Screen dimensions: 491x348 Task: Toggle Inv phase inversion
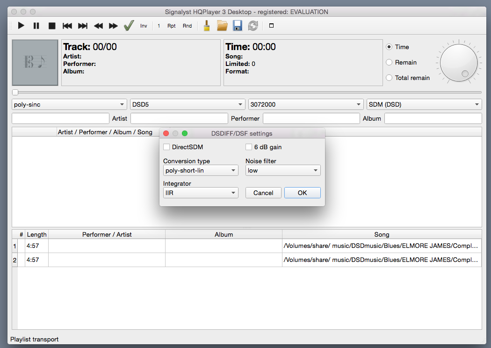point(144,26)
